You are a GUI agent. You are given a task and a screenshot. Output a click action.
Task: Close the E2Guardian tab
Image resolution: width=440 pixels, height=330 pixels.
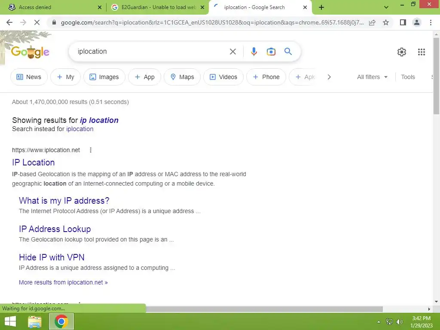(x=202, y=8)
